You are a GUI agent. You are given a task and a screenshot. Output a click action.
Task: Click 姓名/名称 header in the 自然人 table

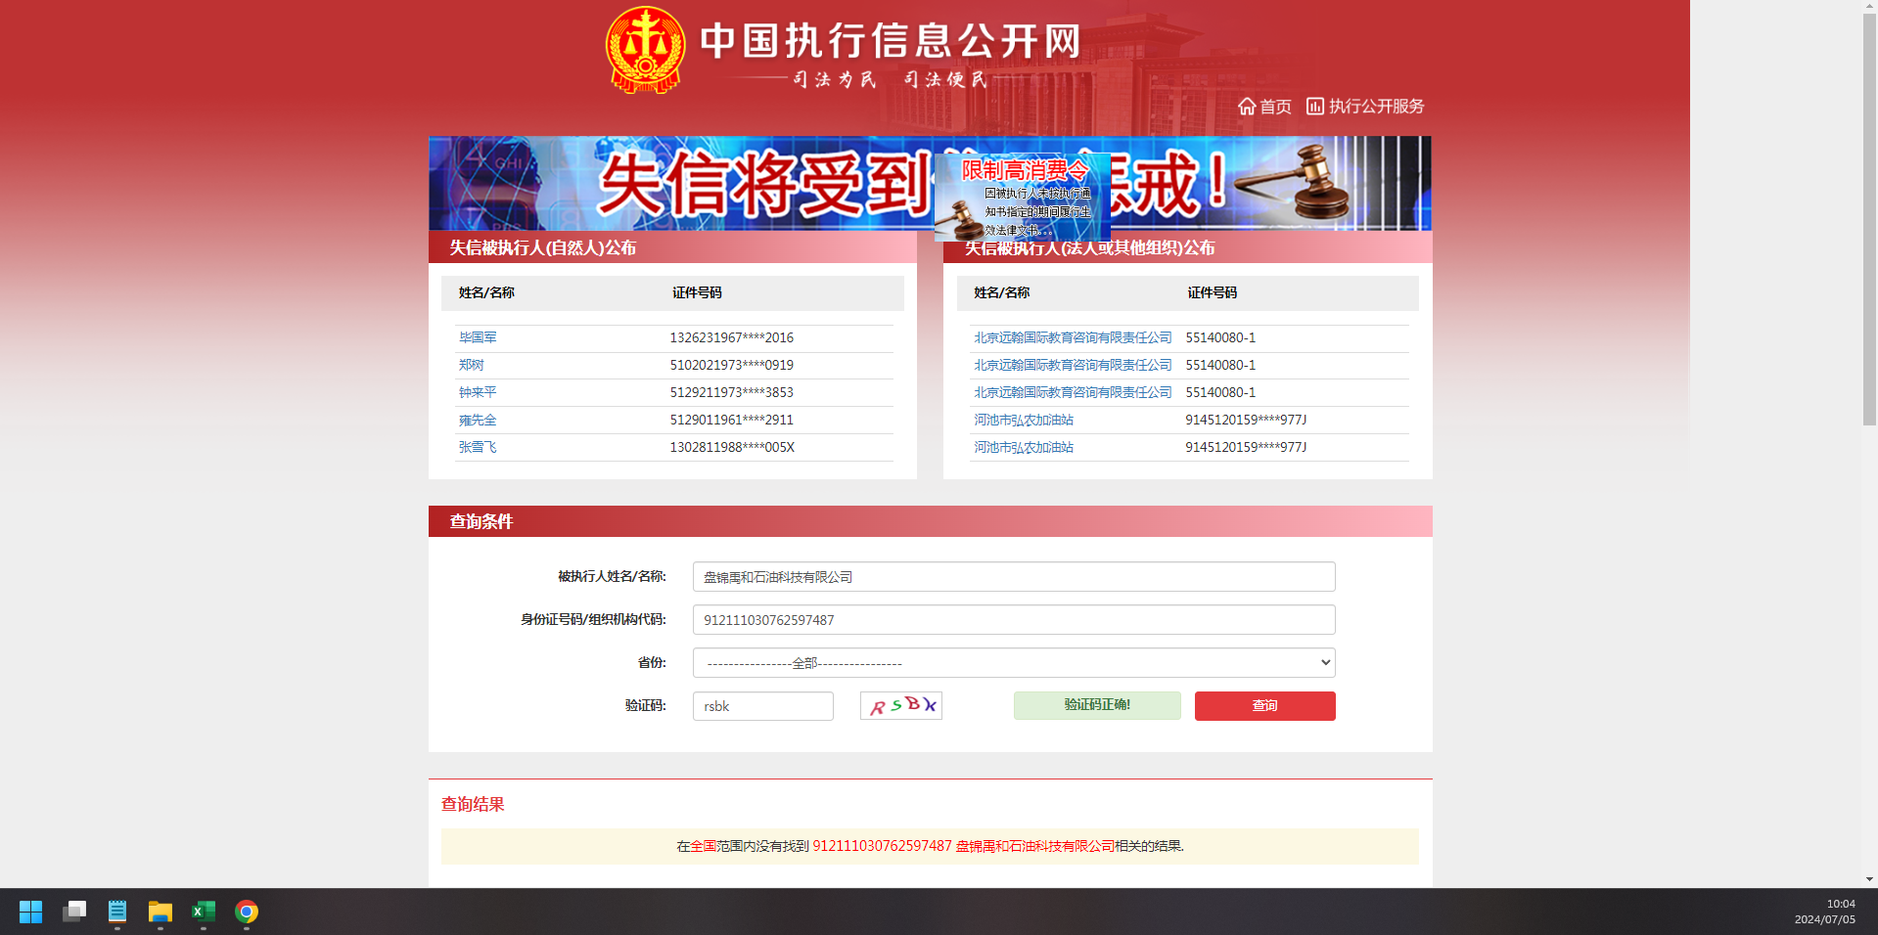click(x=486, y=292)
